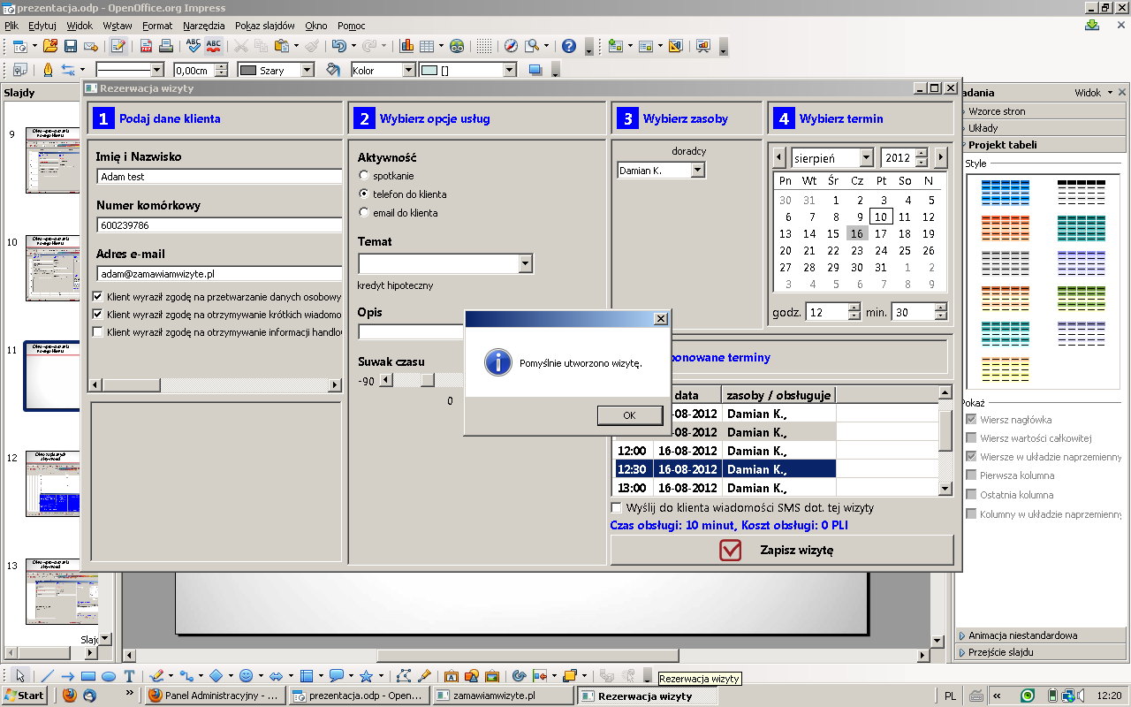Screen dimensions: 1131x707
Task: Click the Symbol Shapes smiley icon
Action: [246, 676]
